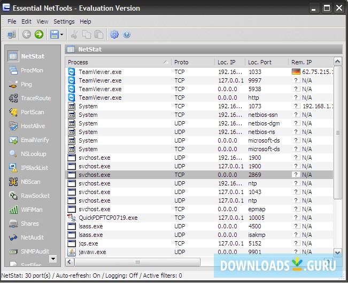This screenshot has height=283, width=348.
Task: Open the View menu
Action: coord(42,21)
